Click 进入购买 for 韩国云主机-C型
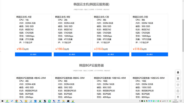The image size is (184, 103). coord(111,54)
